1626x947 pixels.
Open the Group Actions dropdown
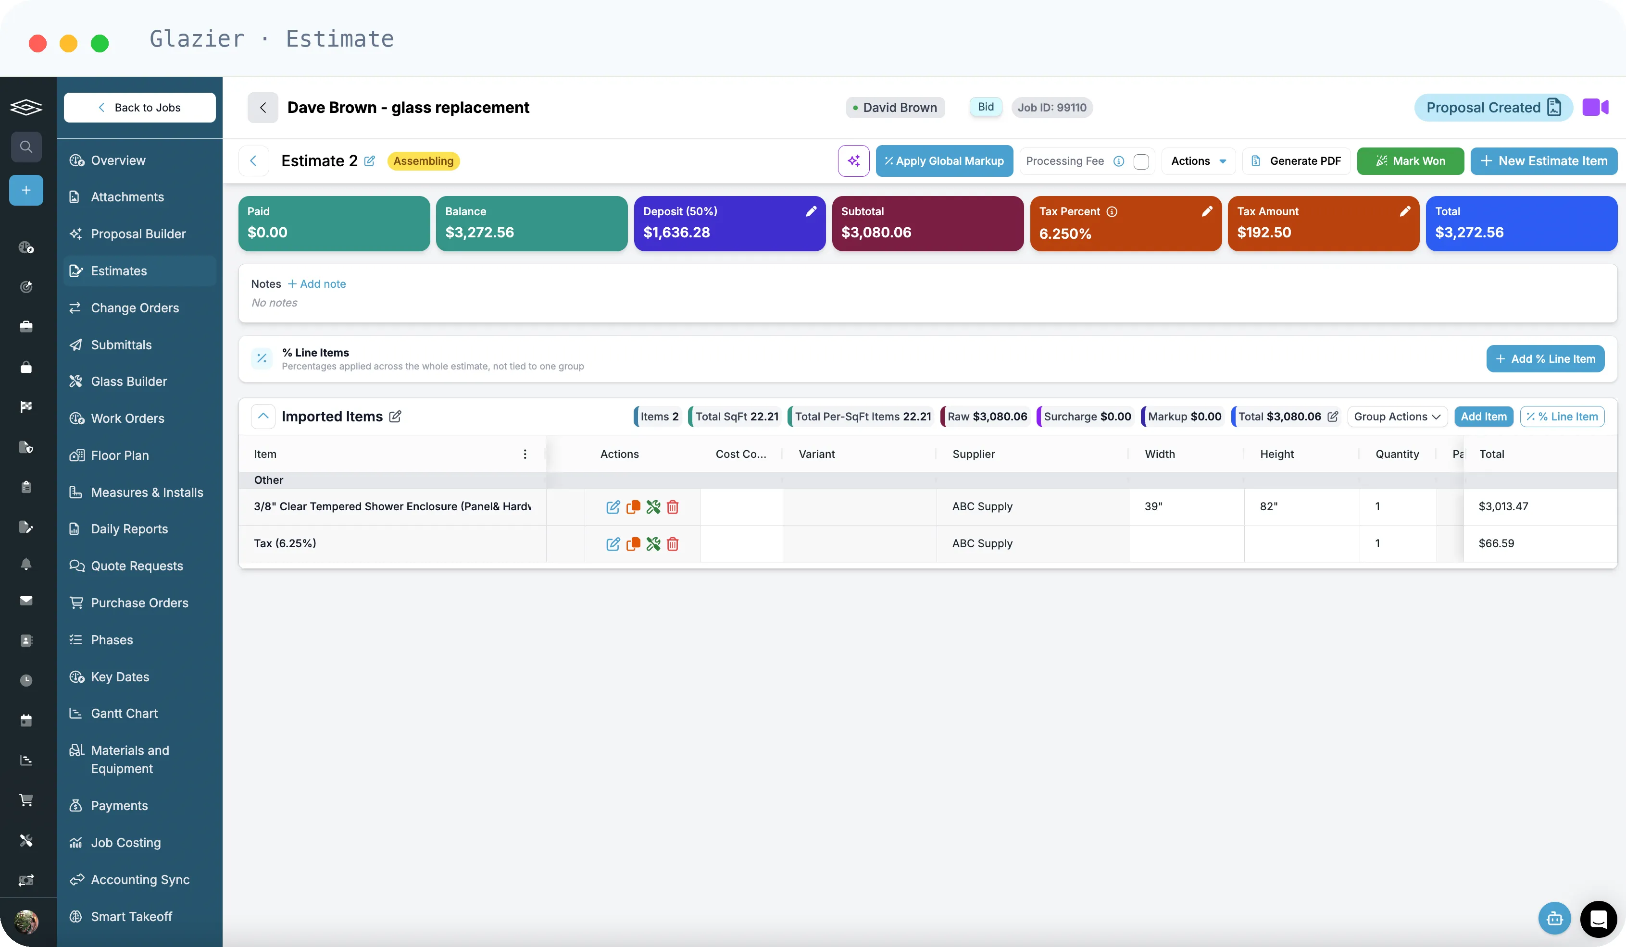[1397, 417]
